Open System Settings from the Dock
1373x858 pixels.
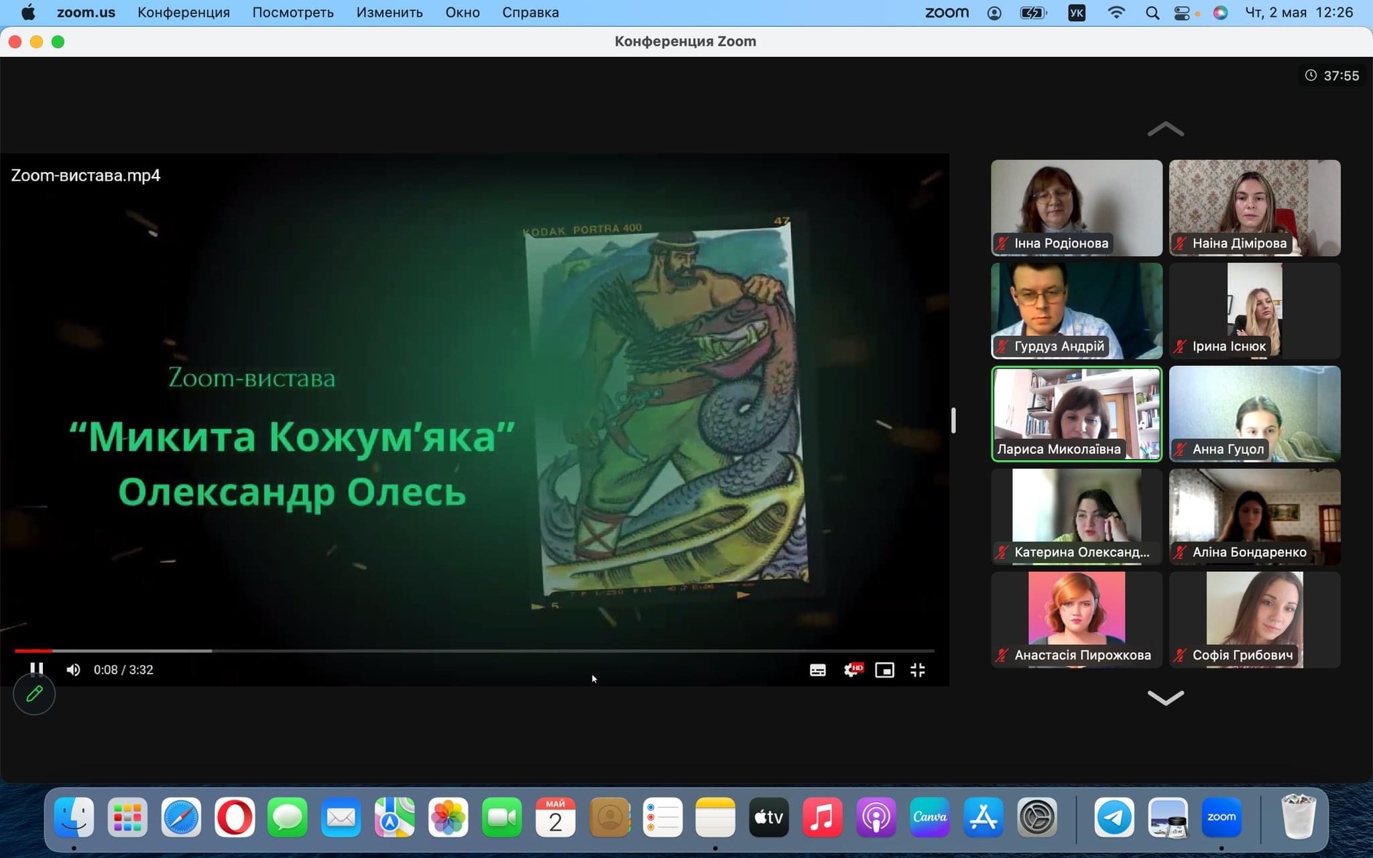tap(1037, 817)
